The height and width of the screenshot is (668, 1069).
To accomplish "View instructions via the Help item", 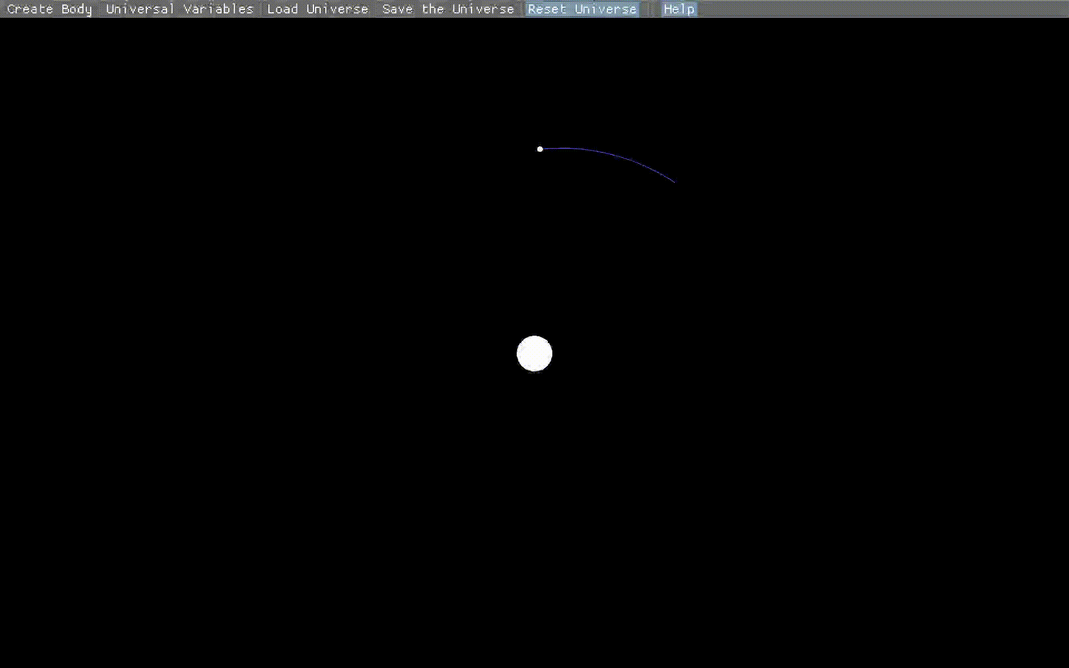I will 678,9.
